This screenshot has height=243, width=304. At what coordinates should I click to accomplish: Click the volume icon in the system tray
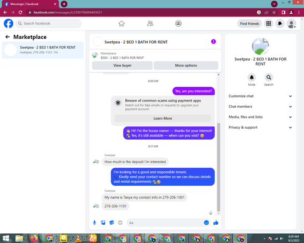tap(282, 239)
